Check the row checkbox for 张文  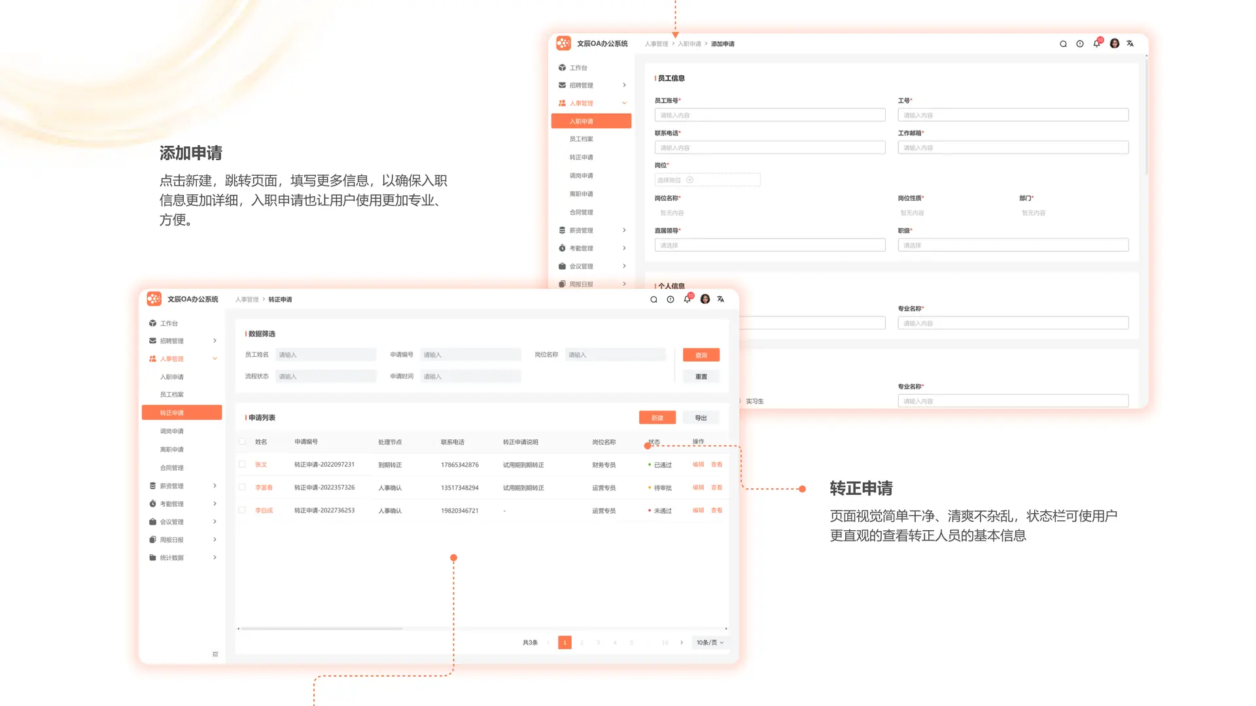tap(243, 464)
